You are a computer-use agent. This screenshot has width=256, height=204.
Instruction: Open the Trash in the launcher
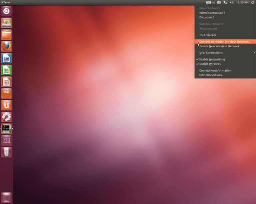6,197
